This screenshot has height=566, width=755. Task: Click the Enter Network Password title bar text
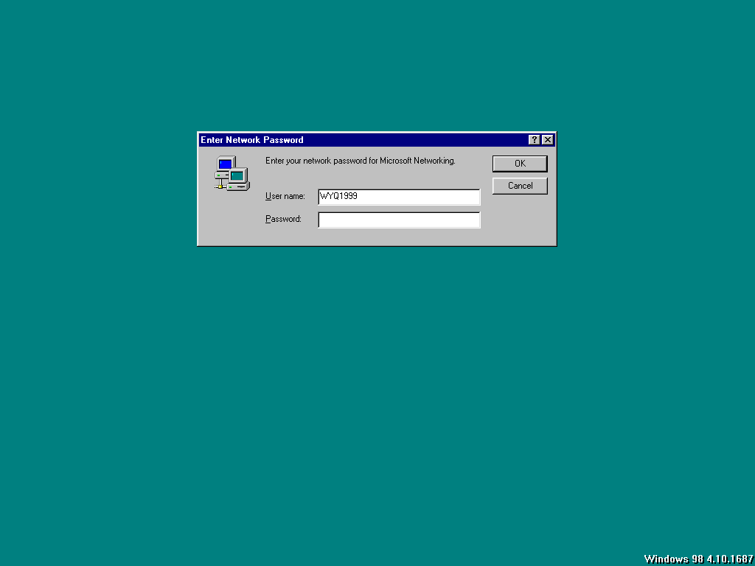click(x=252, y=140)
